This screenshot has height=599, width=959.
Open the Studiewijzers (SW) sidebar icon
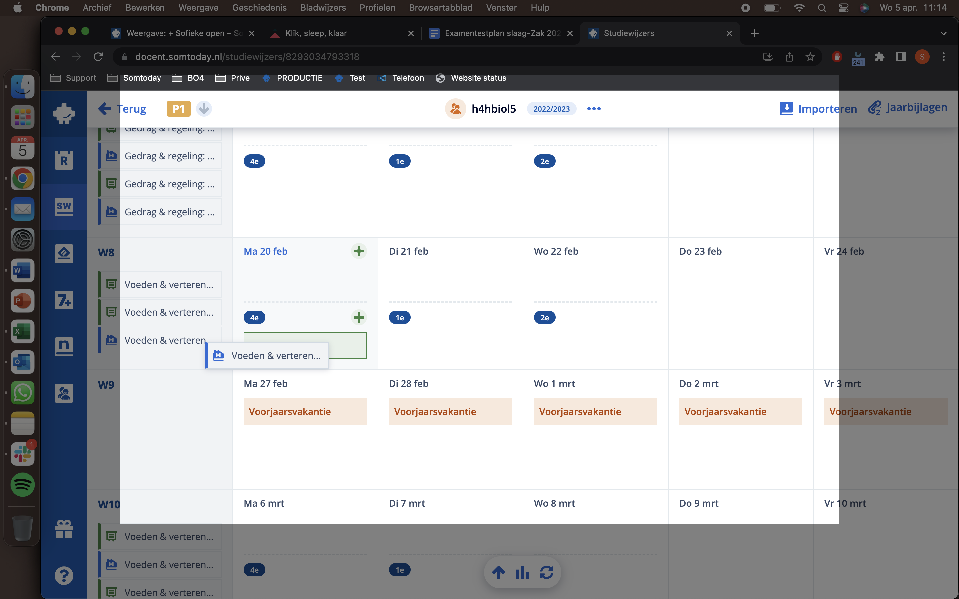(64, 206)
